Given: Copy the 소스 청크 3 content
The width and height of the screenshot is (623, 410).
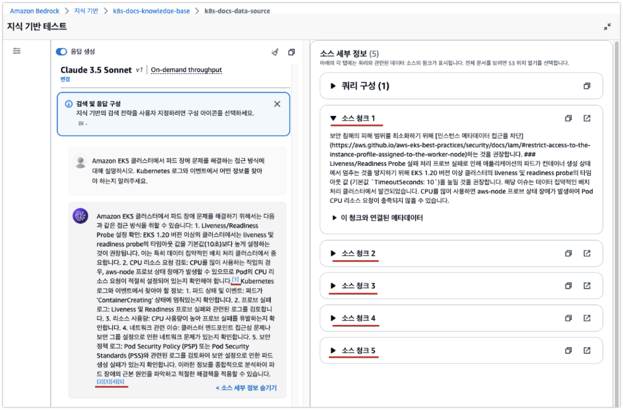Looking at the screenshot, I should tap(569, 285).
